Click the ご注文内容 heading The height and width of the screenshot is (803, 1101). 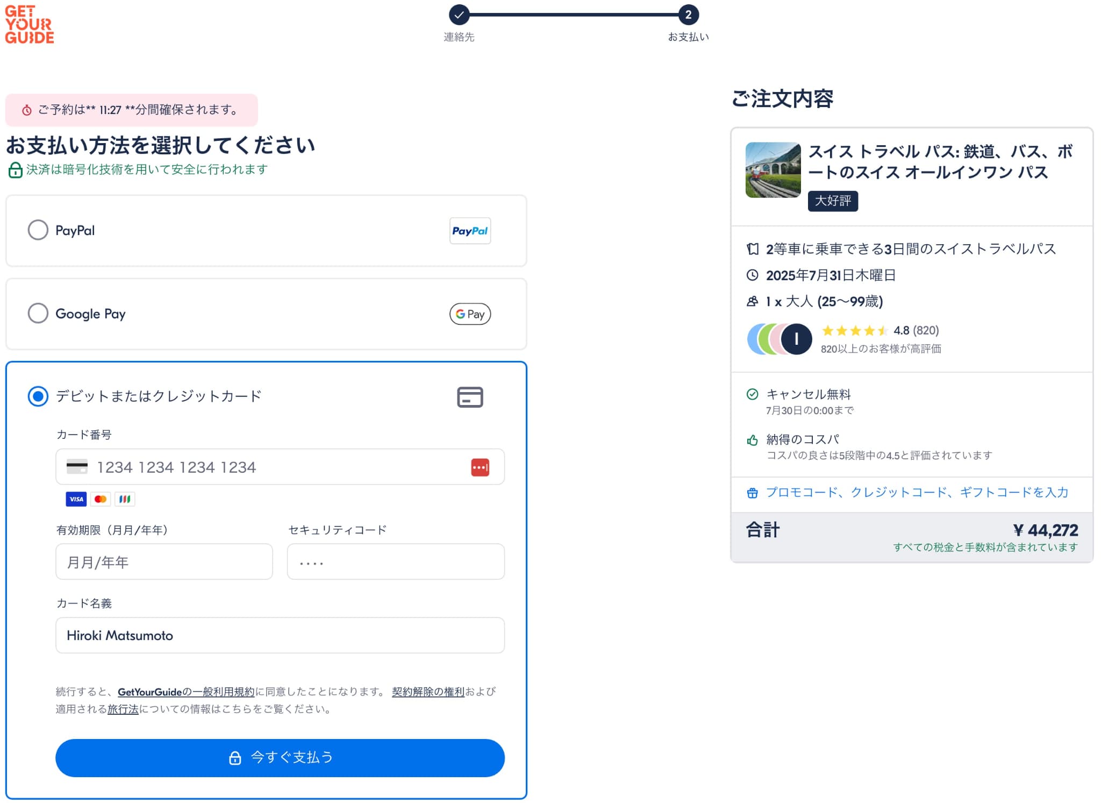tap(782, 99)
